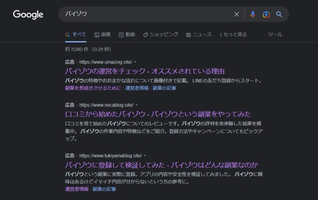Switch to the 画像 tab

[103, 34]
